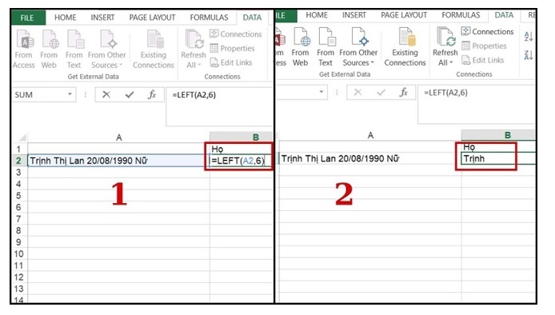The height and width of the screenshot is (315, 555).
Task: Click cell B2 'Trịnh' in right window
Action: pyautogui.click(x=474, y=158)
